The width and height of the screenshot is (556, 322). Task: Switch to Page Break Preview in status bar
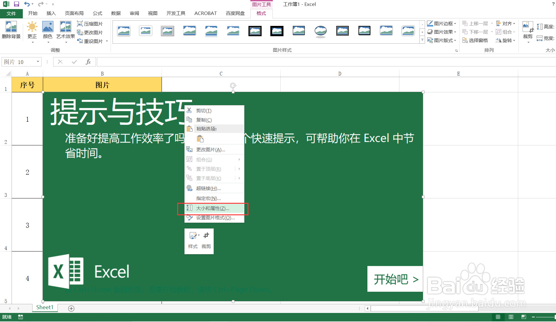(524, 317)
